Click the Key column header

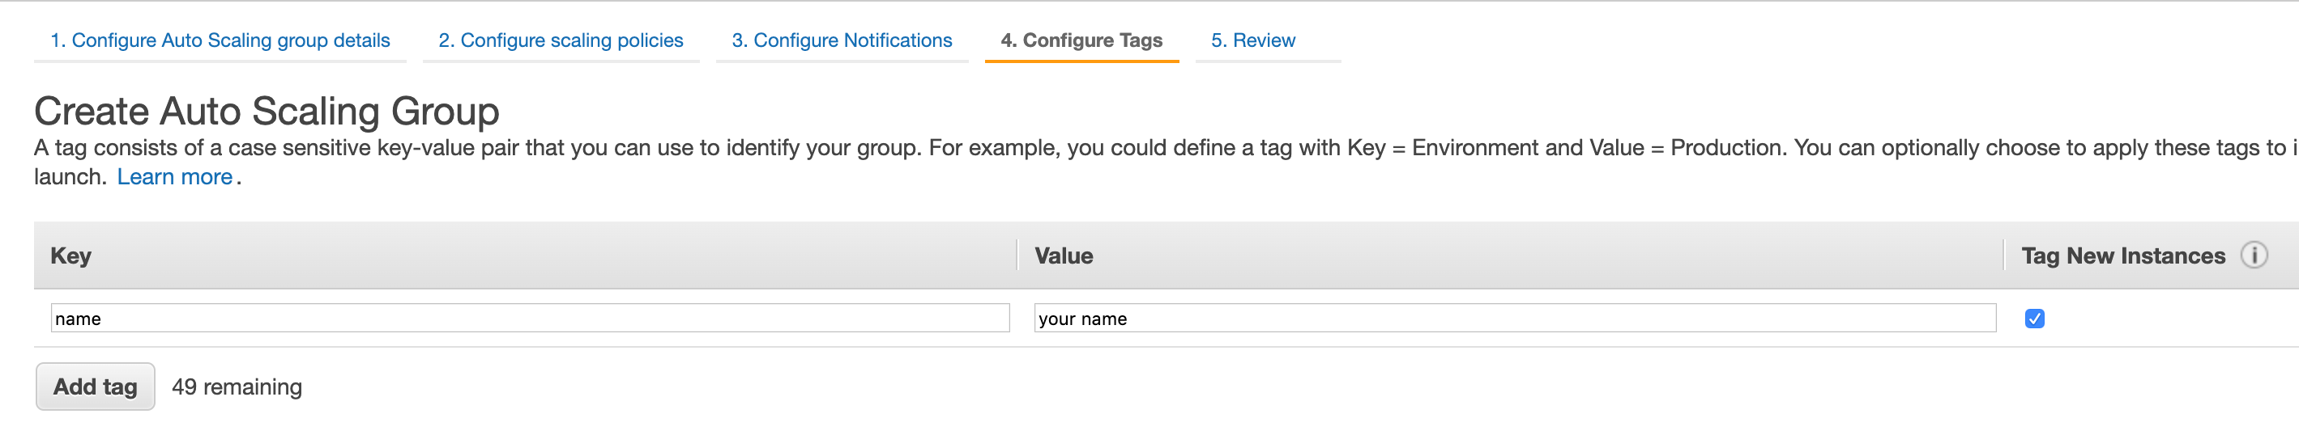click(x=70, y=256)
